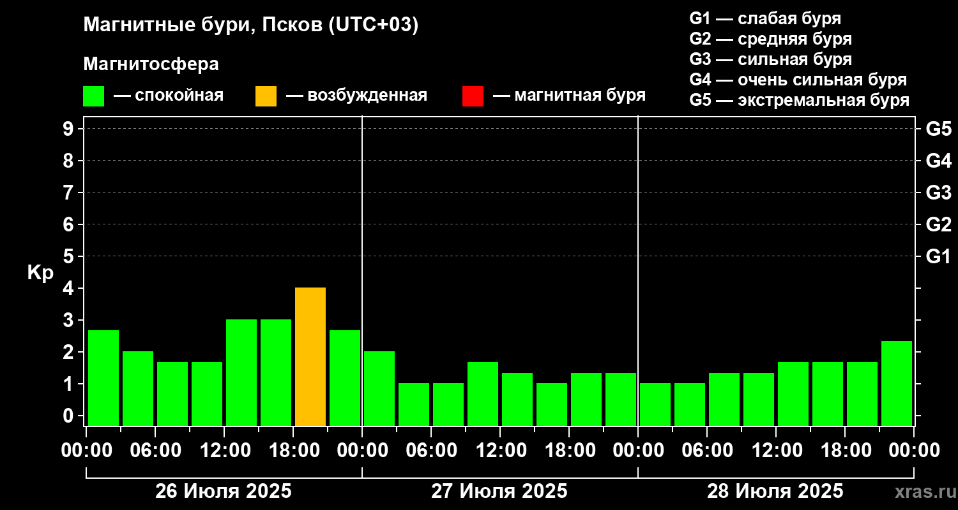Screen dimensions: 958x510
Task: Click the 'G1' label on the right axis
Action: coord(938,256)
